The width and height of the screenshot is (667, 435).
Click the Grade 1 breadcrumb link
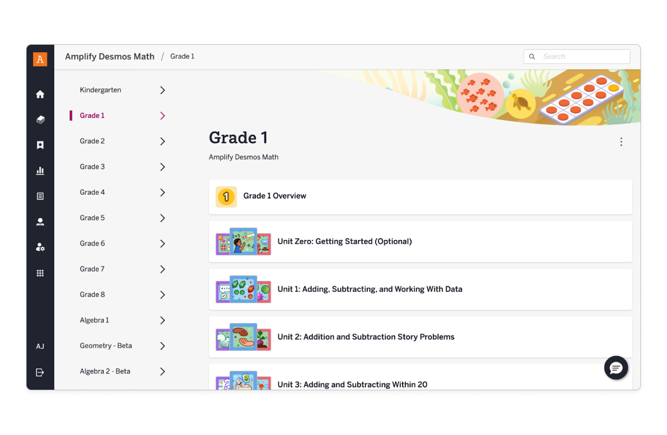point(182,56)
